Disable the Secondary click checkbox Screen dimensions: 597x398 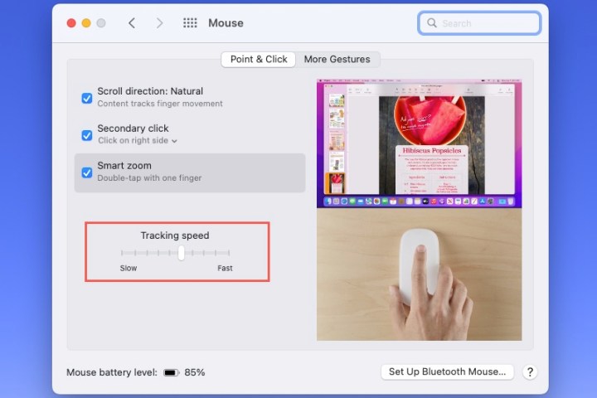[x=87, y=136]
